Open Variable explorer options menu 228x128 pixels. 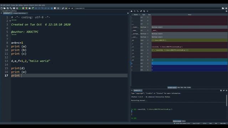click(x=227, y=11)
